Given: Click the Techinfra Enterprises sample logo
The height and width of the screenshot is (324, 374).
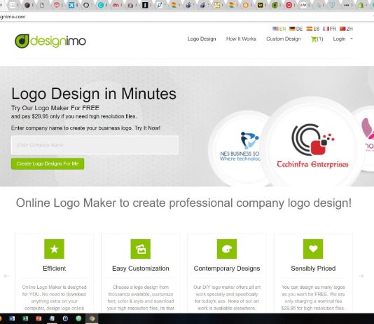Looking at the screenshot, I should click(312, 146).
